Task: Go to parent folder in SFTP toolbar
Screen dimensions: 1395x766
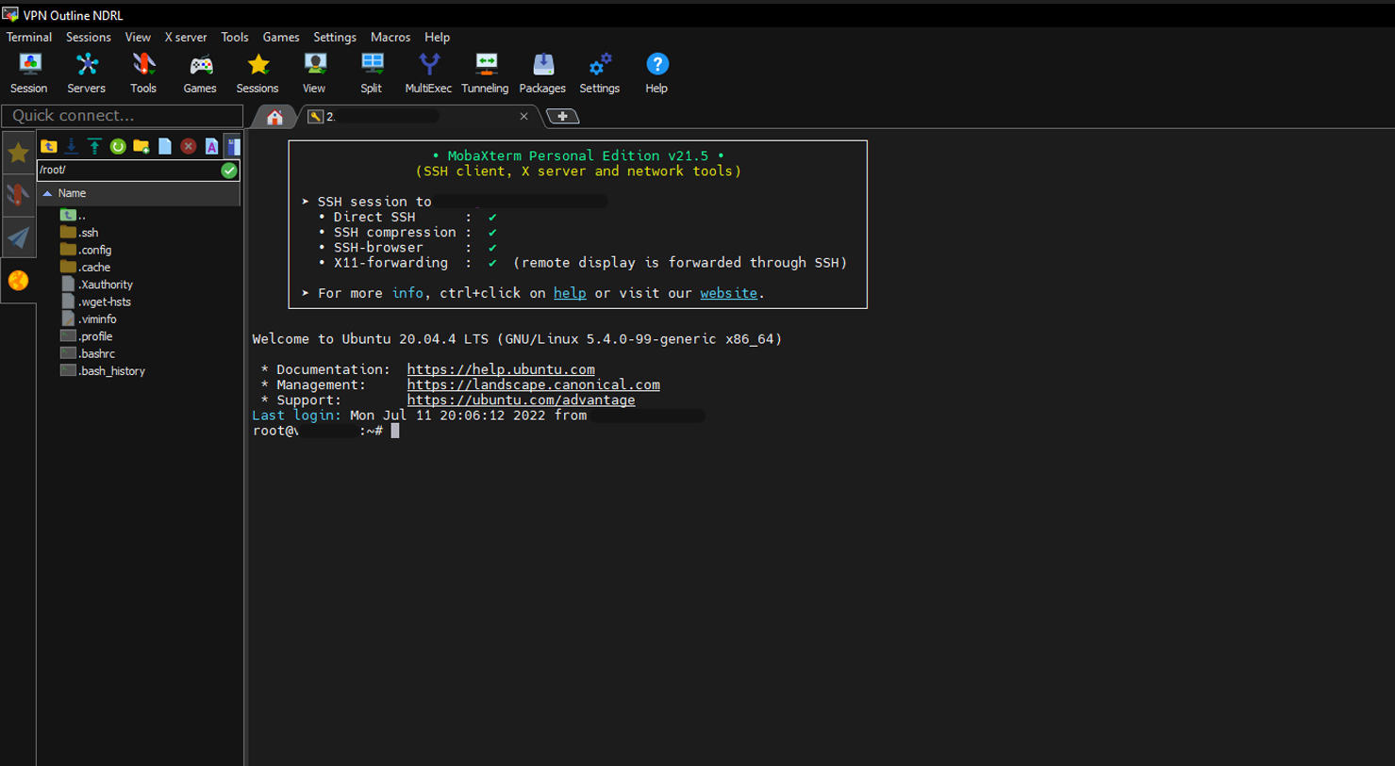Action: [48, 146]
